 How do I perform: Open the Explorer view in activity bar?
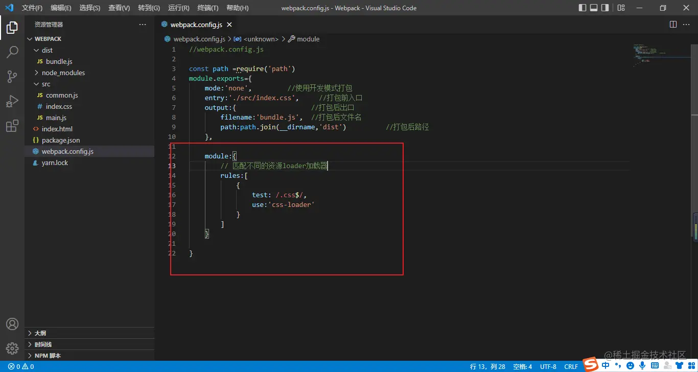[12, 28]
